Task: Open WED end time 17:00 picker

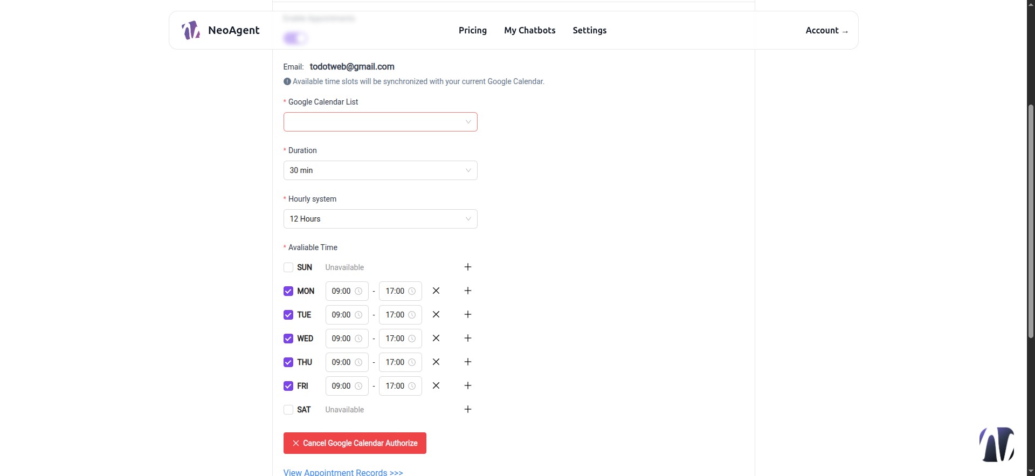Action: tap(401, 339)
